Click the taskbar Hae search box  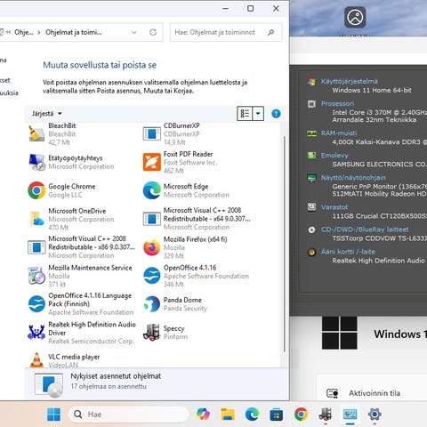point(128,414)
